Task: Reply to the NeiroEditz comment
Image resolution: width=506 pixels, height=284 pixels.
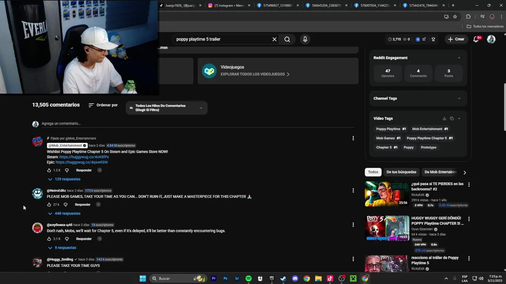Action: pyautogui.click(x=83, y=205)
